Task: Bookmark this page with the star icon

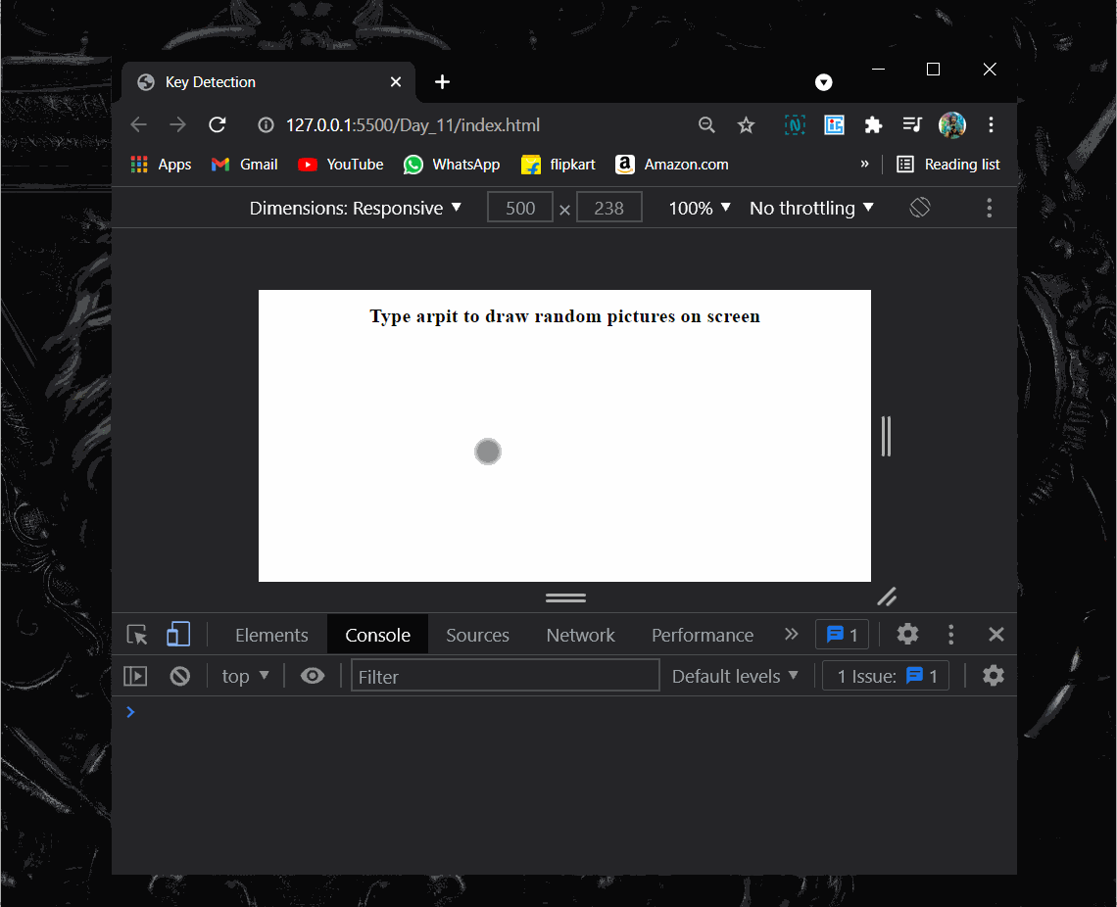Action: [x=746, y=125]
